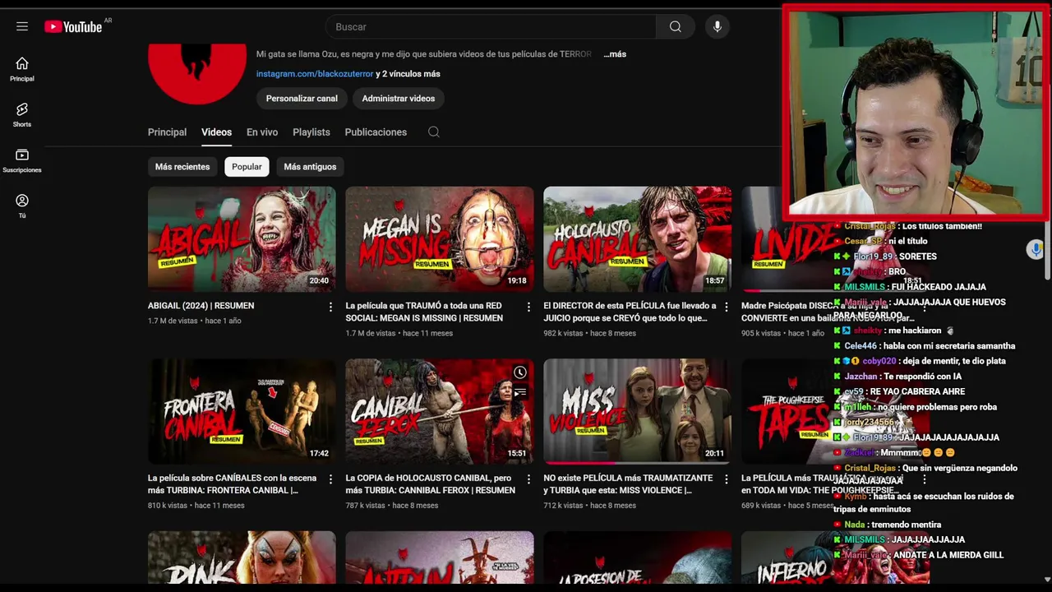Click '810 k vistas • hace 11 meses'

(196, 505)
